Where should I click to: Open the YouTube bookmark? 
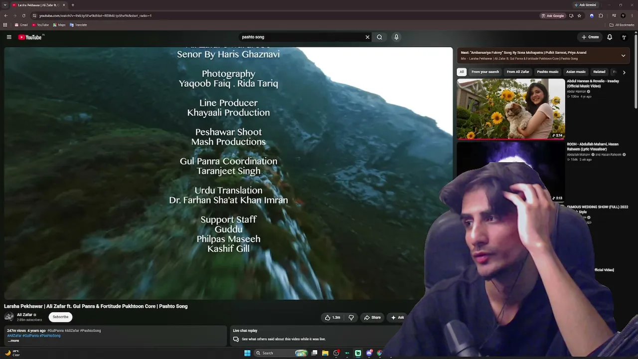pos(40,25)
